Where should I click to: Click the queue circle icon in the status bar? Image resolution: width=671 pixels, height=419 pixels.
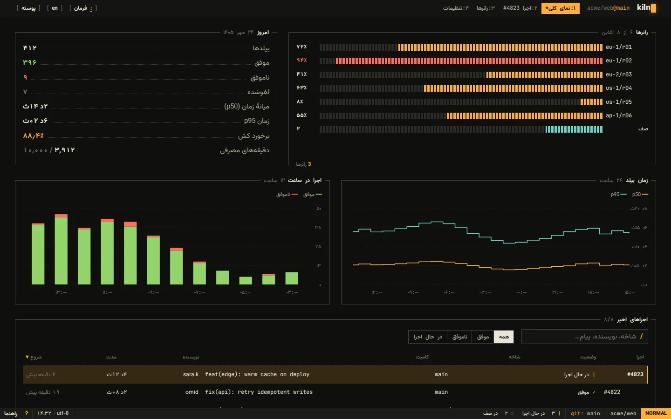point(512,413)
